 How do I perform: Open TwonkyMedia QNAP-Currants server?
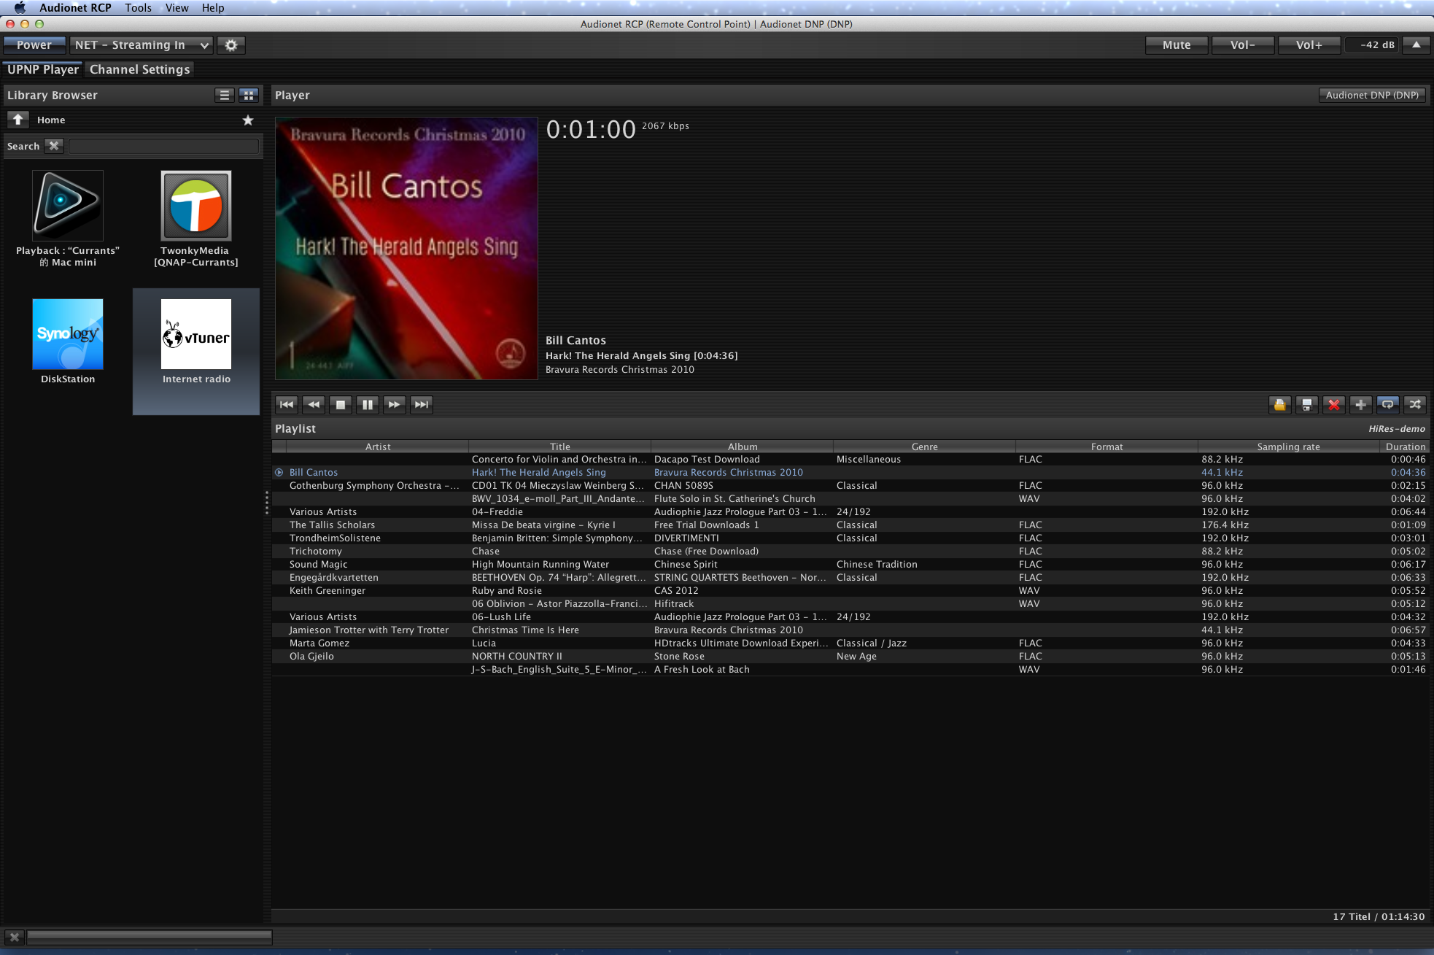[196, 219]
